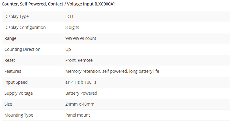Click the Battery Powered value
This screenshot has height=123, width=232.
point(81,93)
